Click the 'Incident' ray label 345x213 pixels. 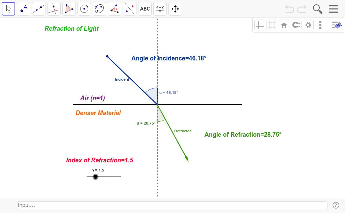122,79
